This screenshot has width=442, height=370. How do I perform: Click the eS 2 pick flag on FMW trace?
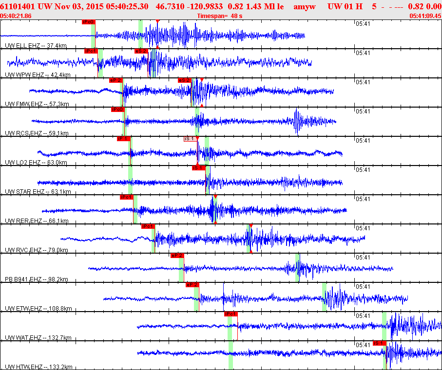click(184, 80)
